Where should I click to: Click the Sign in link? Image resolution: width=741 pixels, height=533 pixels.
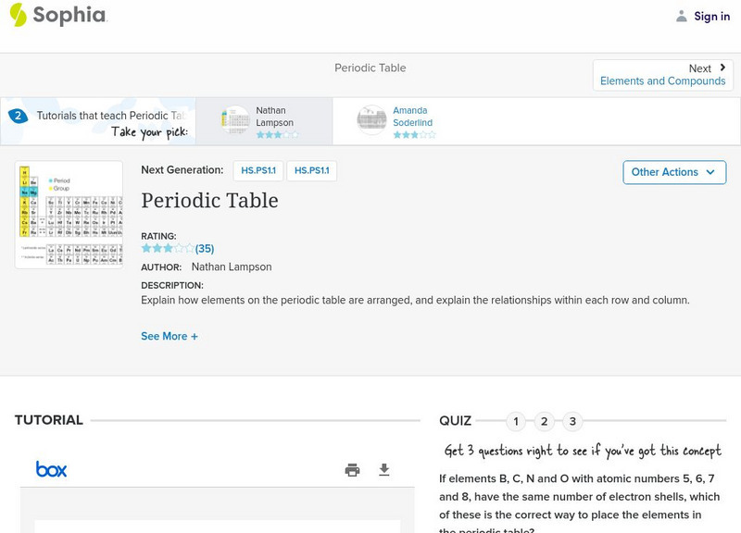pyautogui.click(x=711, y=16)
